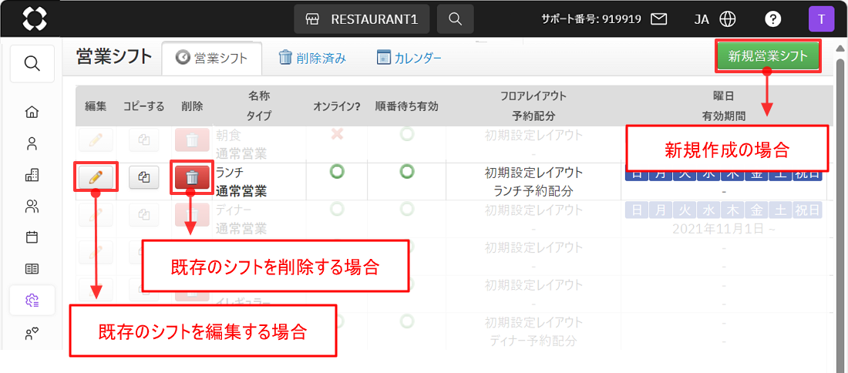Click the mail envelope icon in header

coord(658,19)
